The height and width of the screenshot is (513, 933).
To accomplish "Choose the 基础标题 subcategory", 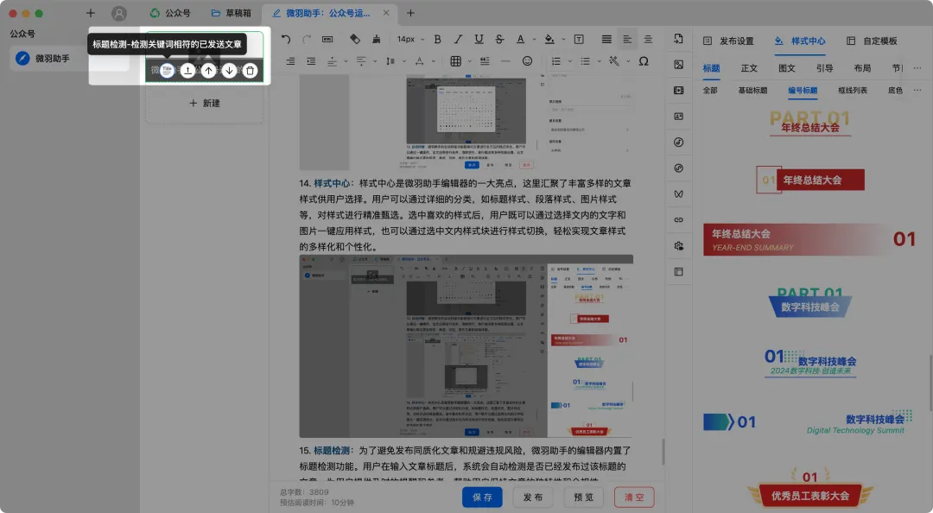I will pyautogui.click(x=752, y=91).
